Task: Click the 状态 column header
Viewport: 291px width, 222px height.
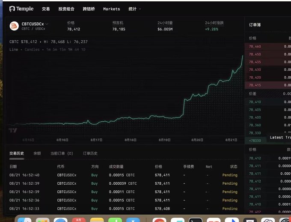Action: 234,167
